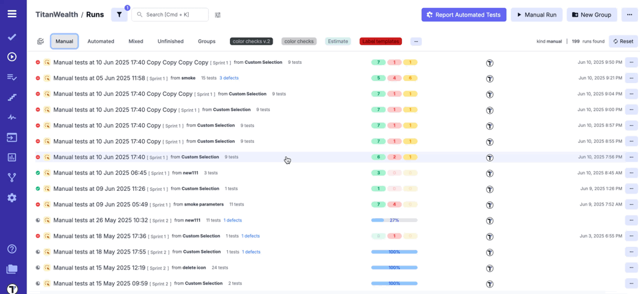Open the bar chart analytics sidebar icon
Image resolution: width=640 pixels, height=294 pixels.
coord(12,158)
